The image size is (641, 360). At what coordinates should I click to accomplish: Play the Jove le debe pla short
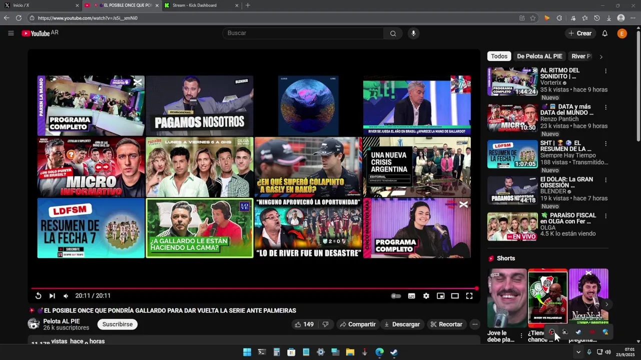[x=507, y=298]
